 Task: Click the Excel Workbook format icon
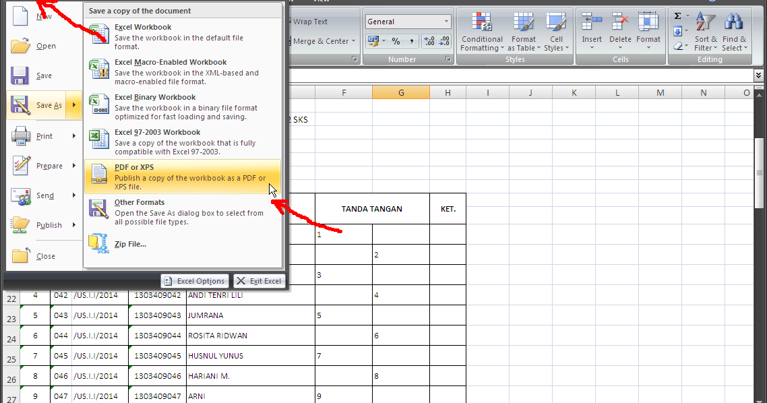pyautogui.click(x=99, y=34)
